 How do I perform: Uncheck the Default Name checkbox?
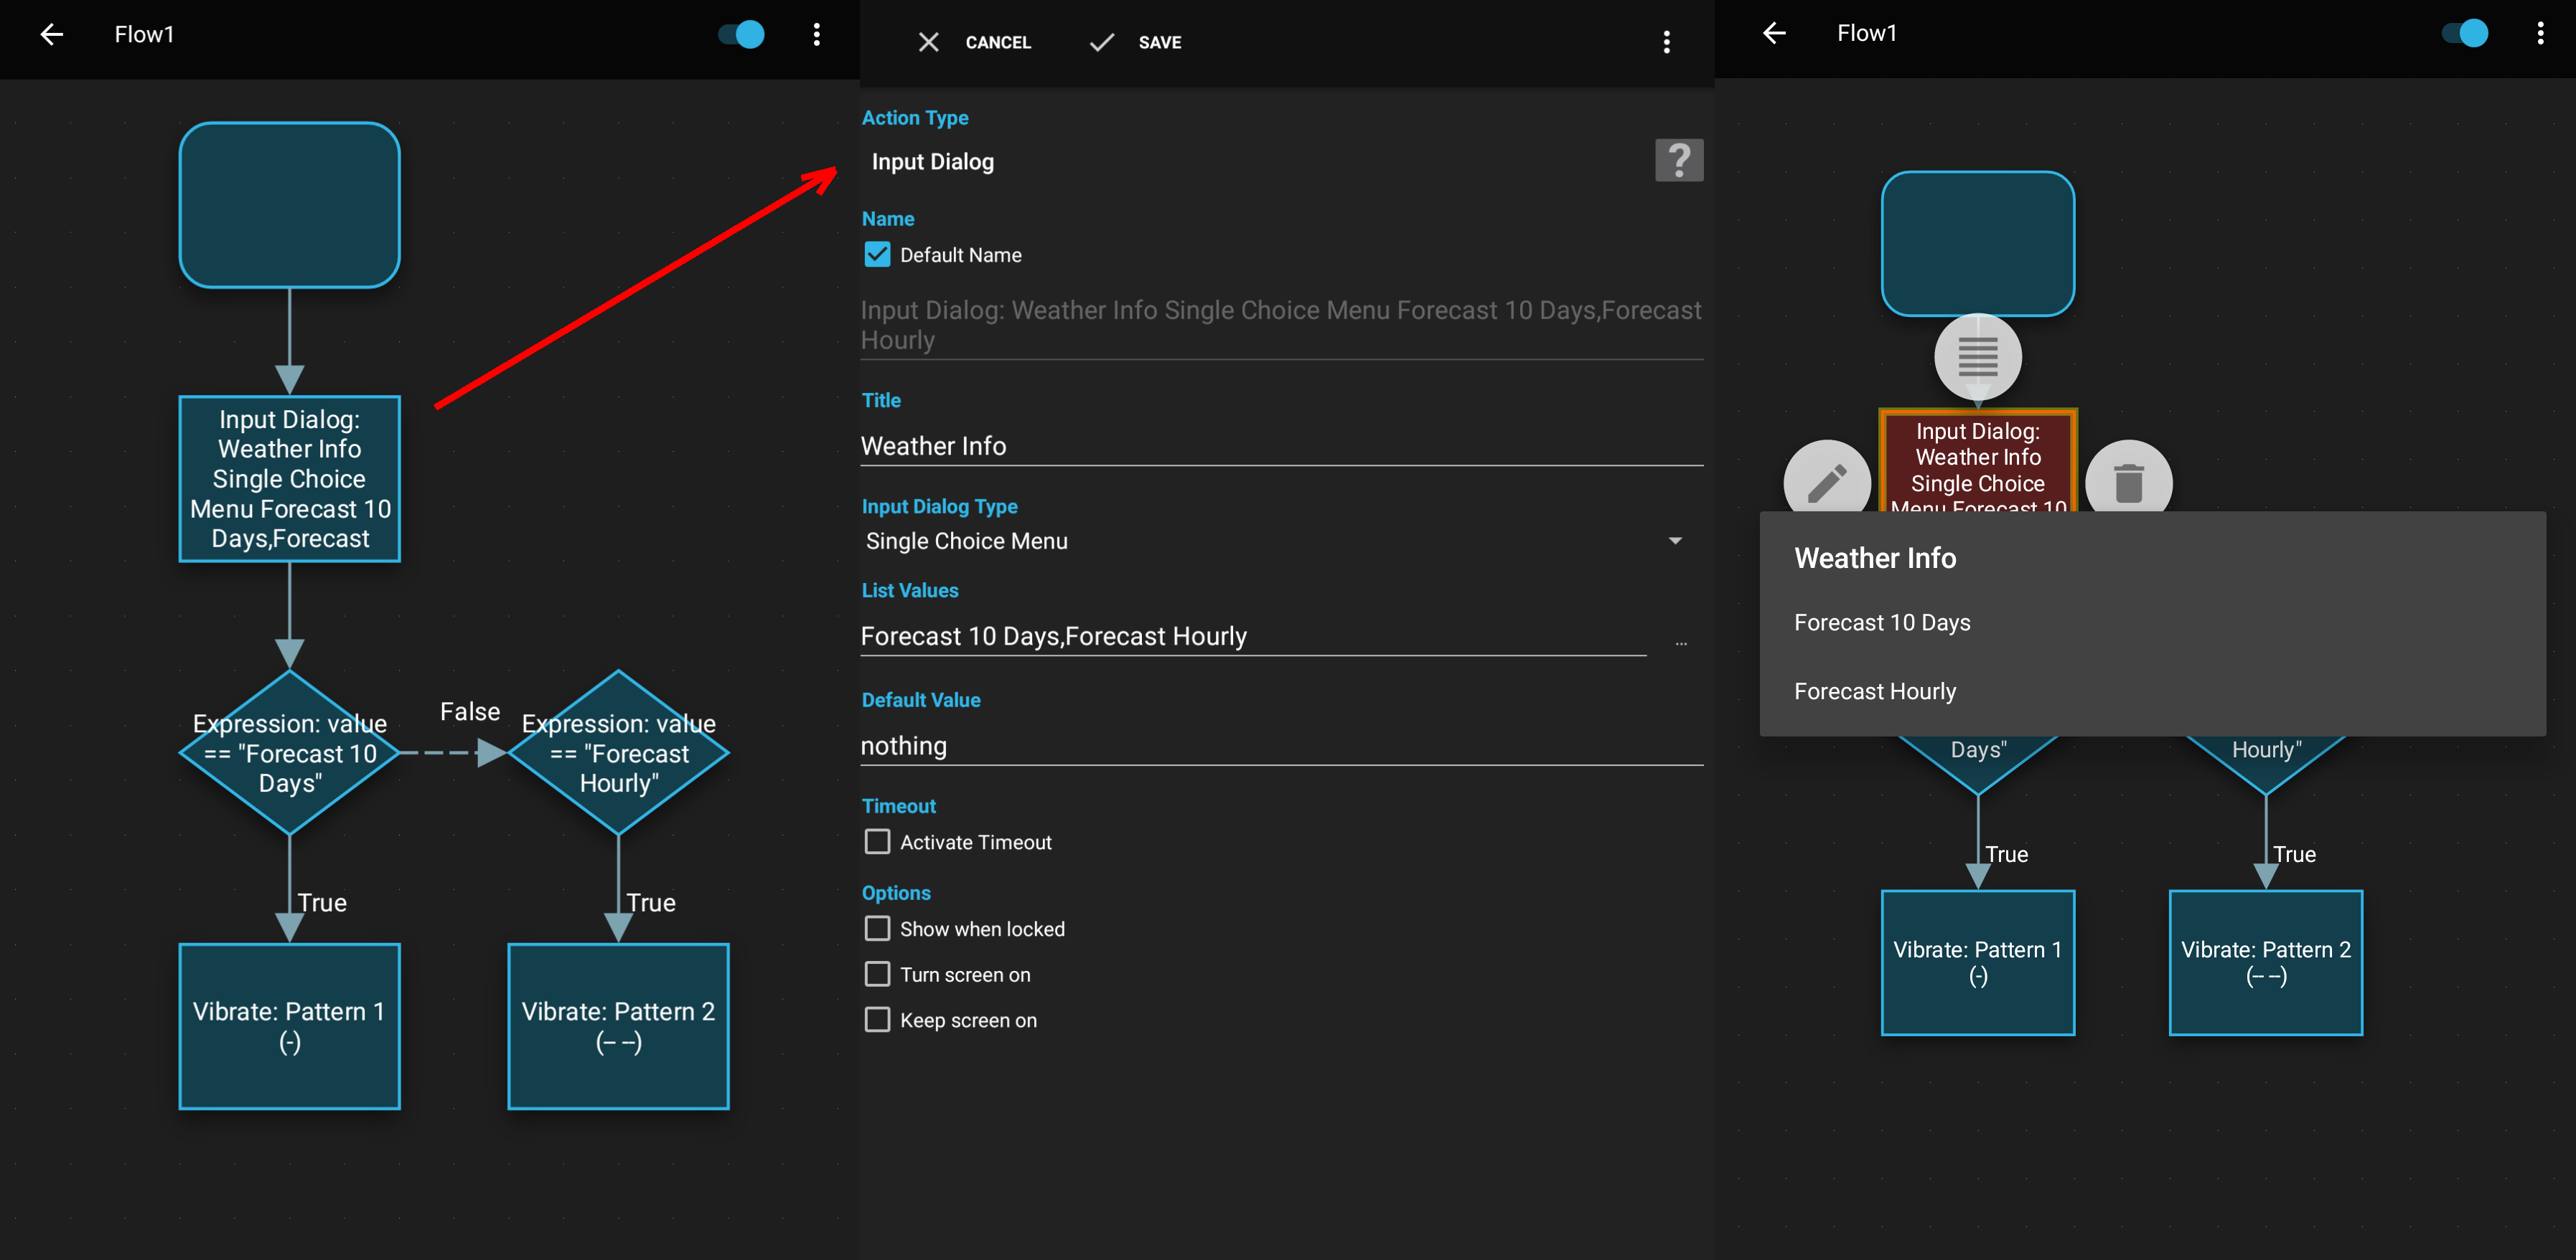(877, 255)
